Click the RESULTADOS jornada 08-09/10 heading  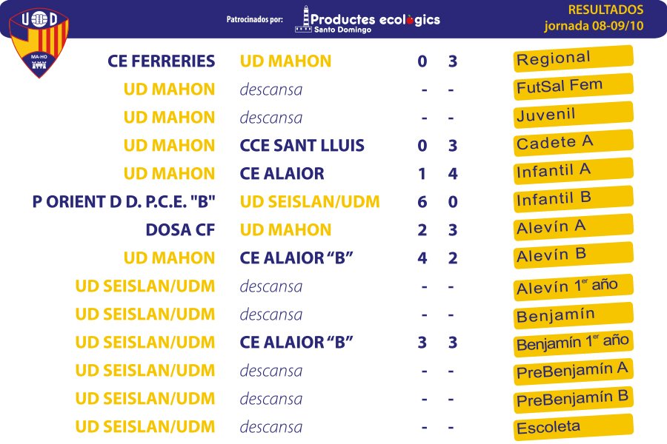pos(594,18)
